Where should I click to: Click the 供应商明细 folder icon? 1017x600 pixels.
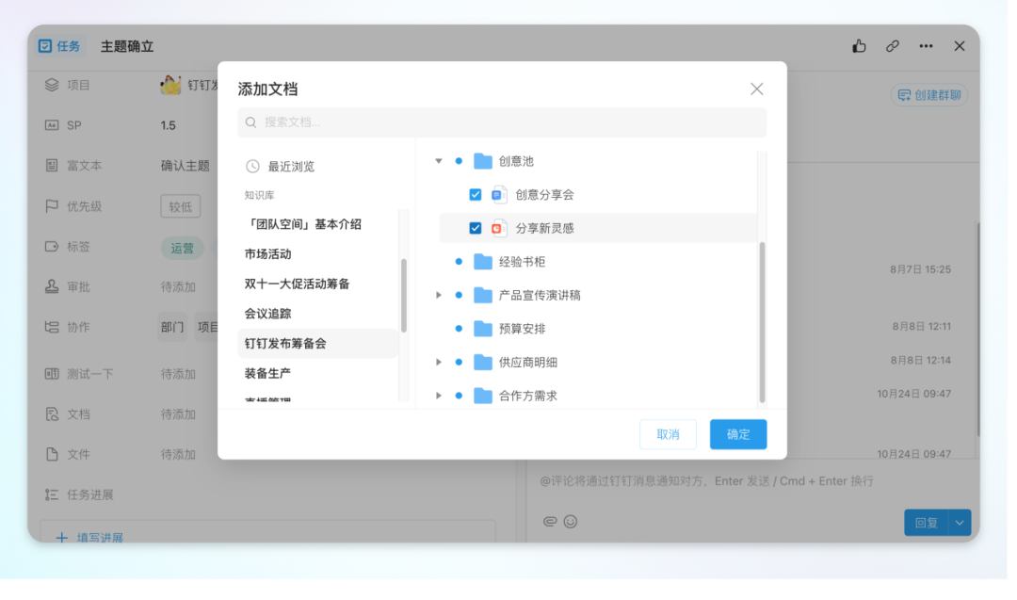tap(482, 362)
